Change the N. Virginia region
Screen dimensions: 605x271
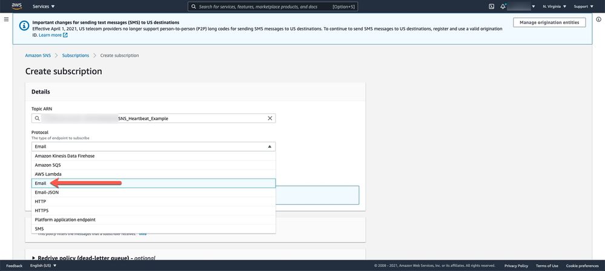(x=555, y=7)
